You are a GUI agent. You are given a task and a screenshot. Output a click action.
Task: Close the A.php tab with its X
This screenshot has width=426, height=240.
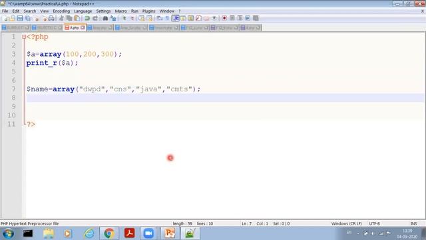[83, 28]
